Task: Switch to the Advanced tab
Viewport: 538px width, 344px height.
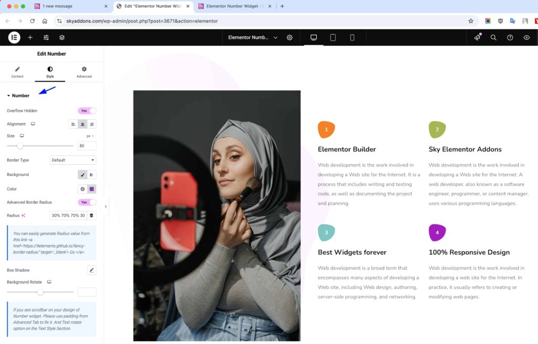Action: pos(84,72)
